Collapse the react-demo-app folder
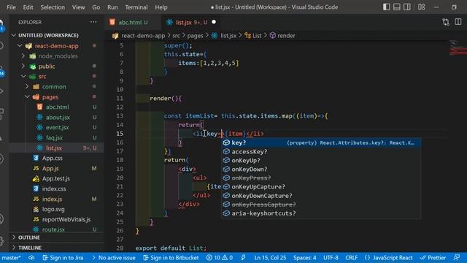 tap(57, 46)
